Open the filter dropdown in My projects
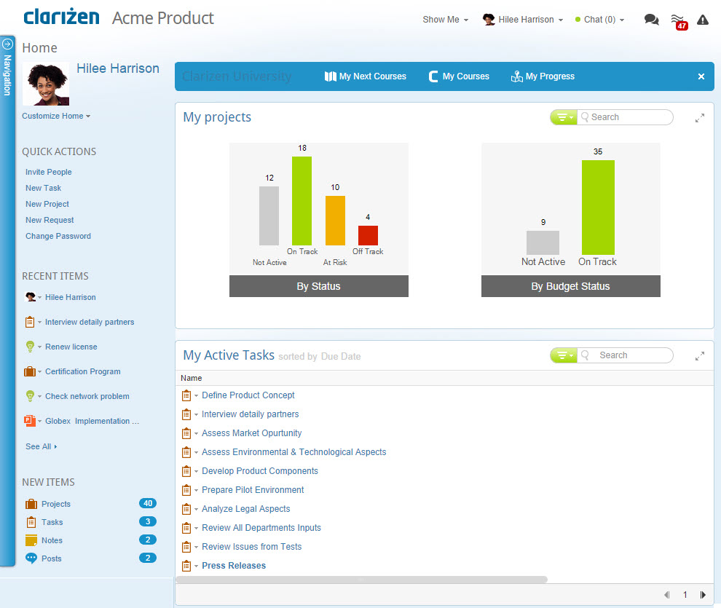 tap(564, 117)
